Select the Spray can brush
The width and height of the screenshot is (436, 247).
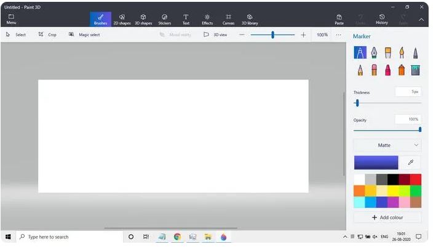pos(402,70)
